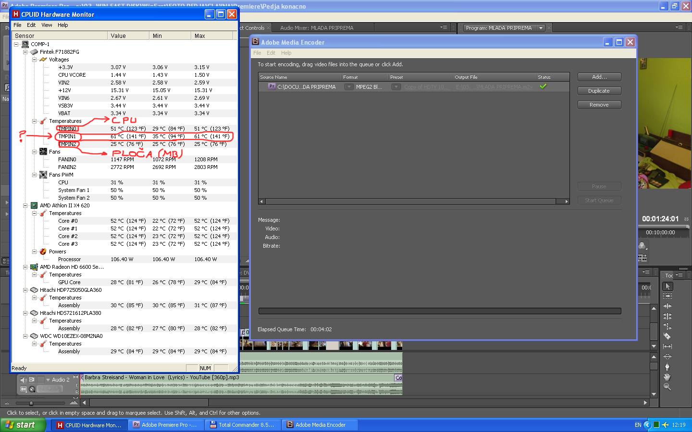
Task: Collapse the COMP-1 tree node
Action: coord(16,44)
